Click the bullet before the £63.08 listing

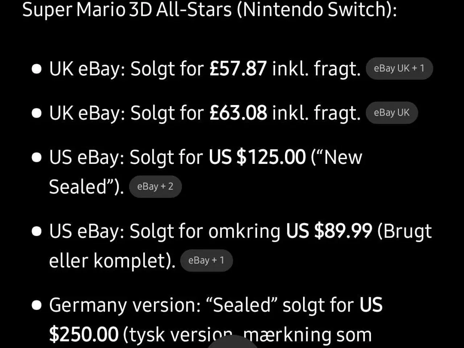[37, 113]
